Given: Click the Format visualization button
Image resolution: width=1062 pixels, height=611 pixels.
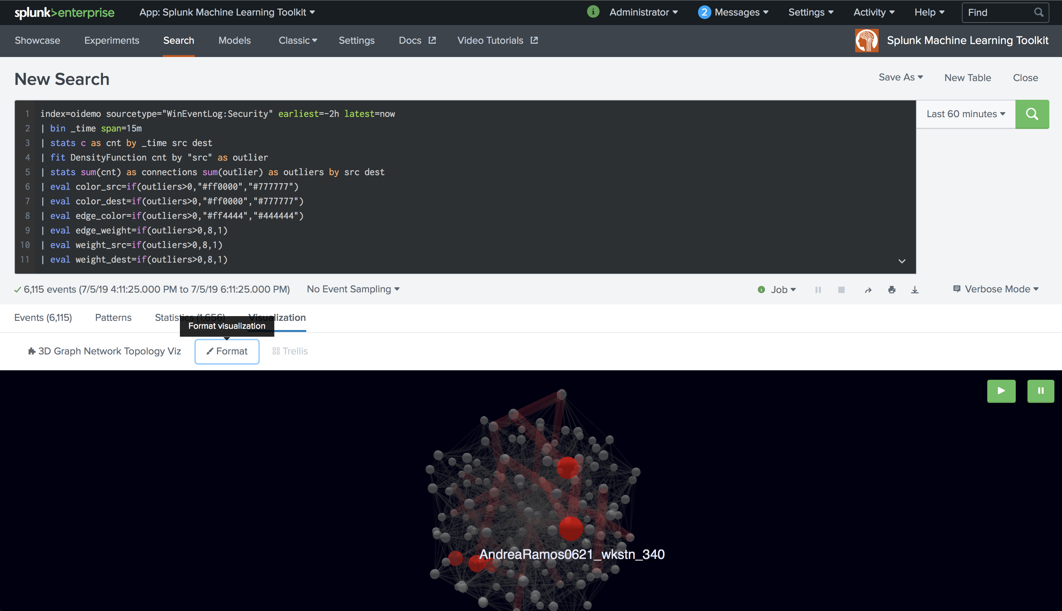Looking at the screenshot, I should pos(227,351).
